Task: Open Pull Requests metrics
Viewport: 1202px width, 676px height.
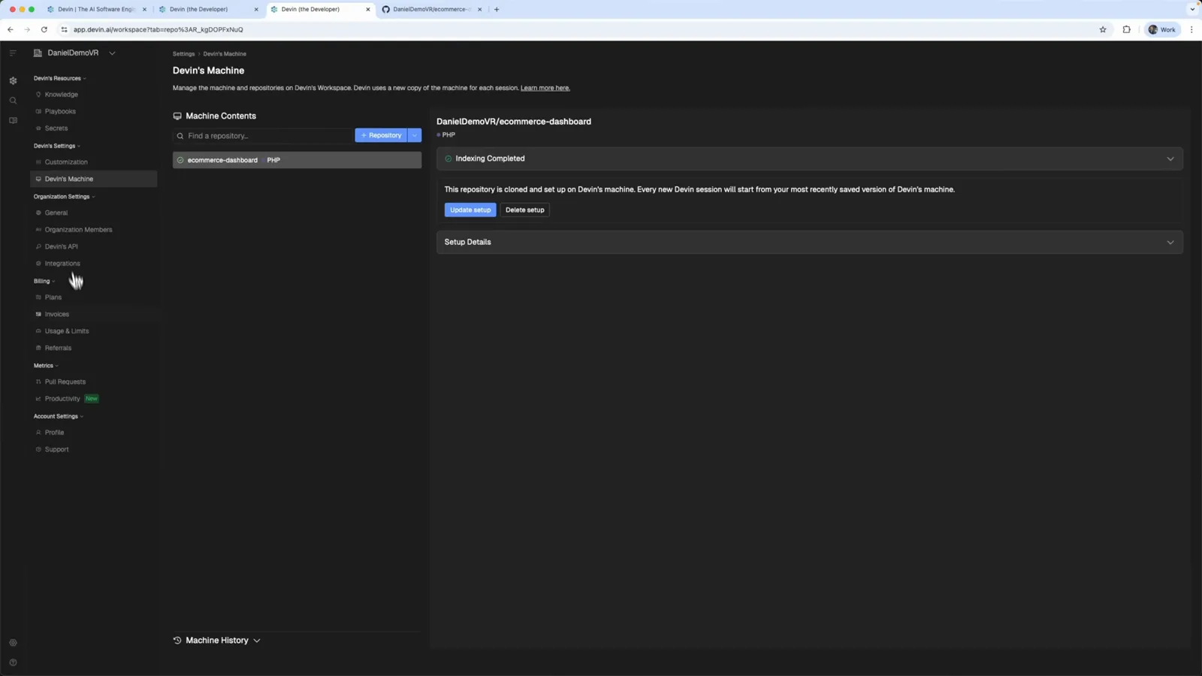Action: 94,382
